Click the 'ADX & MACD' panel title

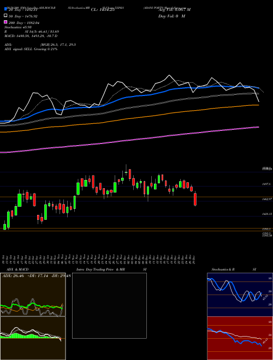(x=17, y=269)
